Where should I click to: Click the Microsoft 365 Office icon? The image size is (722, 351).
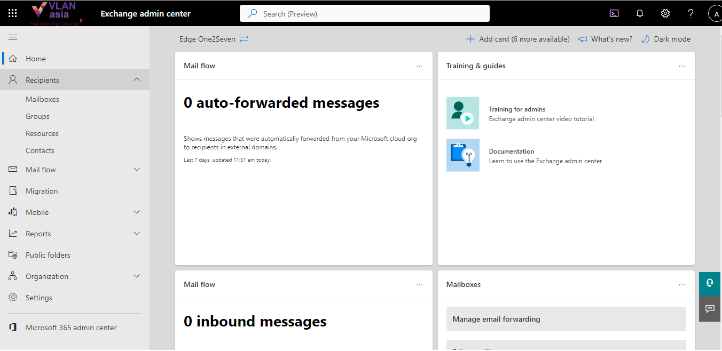coord(13,328)
